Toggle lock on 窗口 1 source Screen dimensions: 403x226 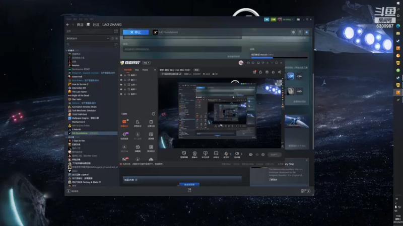125,80
